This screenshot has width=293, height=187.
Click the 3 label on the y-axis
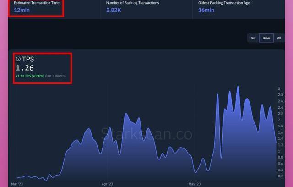[279, 88]
